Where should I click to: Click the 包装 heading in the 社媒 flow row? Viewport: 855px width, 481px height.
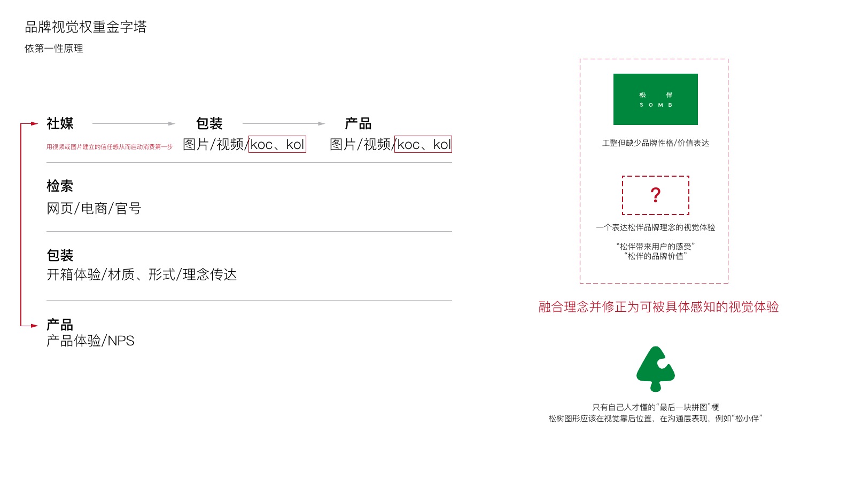209,123
